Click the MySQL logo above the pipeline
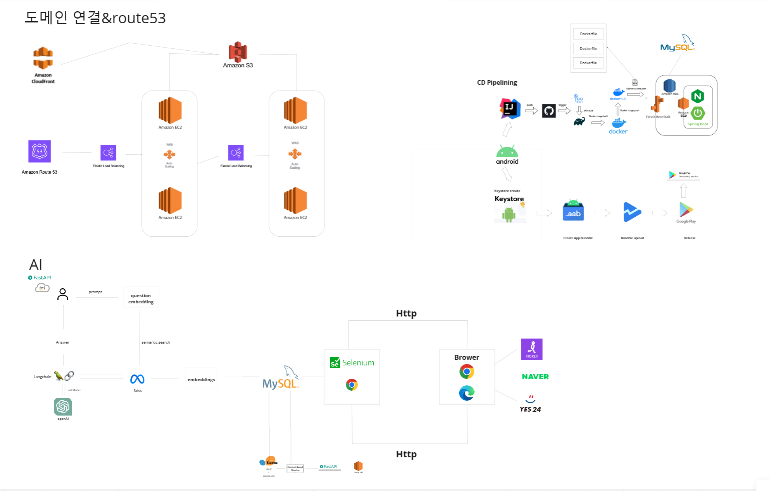769x491 pixels. pos(678,43)
